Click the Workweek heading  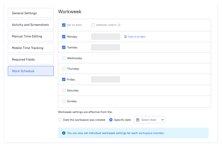[x=70, y=11]
